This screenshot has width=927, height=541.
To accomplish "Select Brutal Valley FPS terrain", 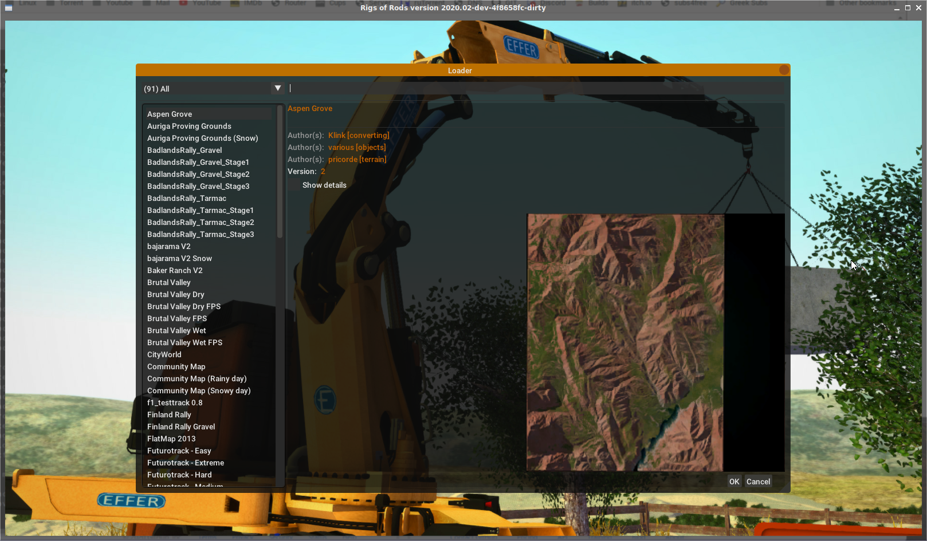I will point(209,318).
